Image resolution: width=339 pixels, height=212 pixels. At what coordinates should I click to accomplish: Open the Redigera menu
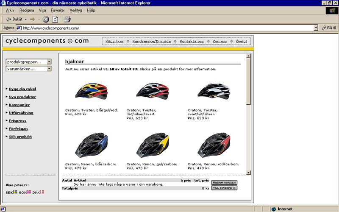(x=27, y=10)
